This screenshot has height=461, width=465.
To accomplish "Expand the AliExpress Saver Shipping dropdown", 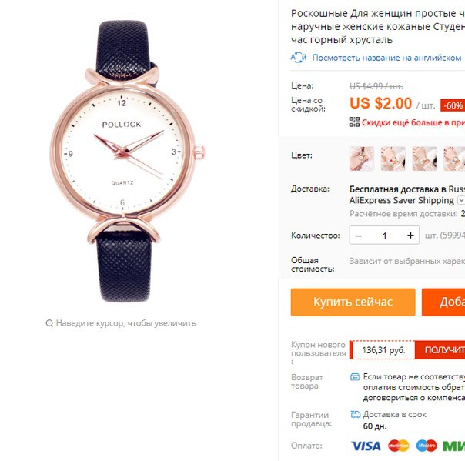I will click(x=461, y=200).
